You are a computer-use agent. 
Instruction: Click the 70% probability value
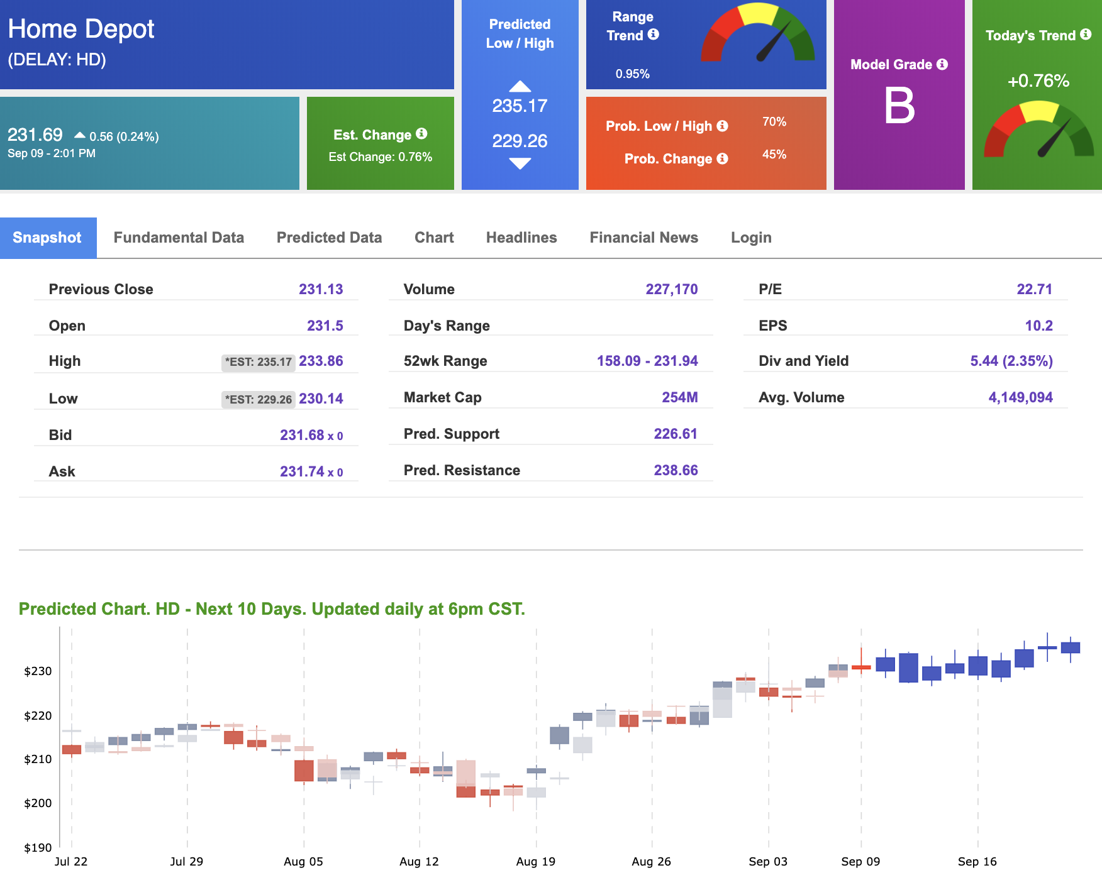tap(774, 121)
